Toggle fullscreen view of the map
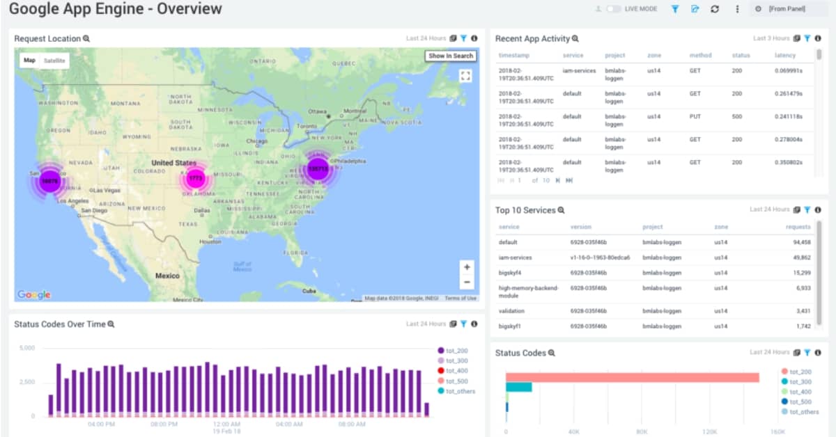This screenshot has width=836, height=437. (x=466, y=76)
